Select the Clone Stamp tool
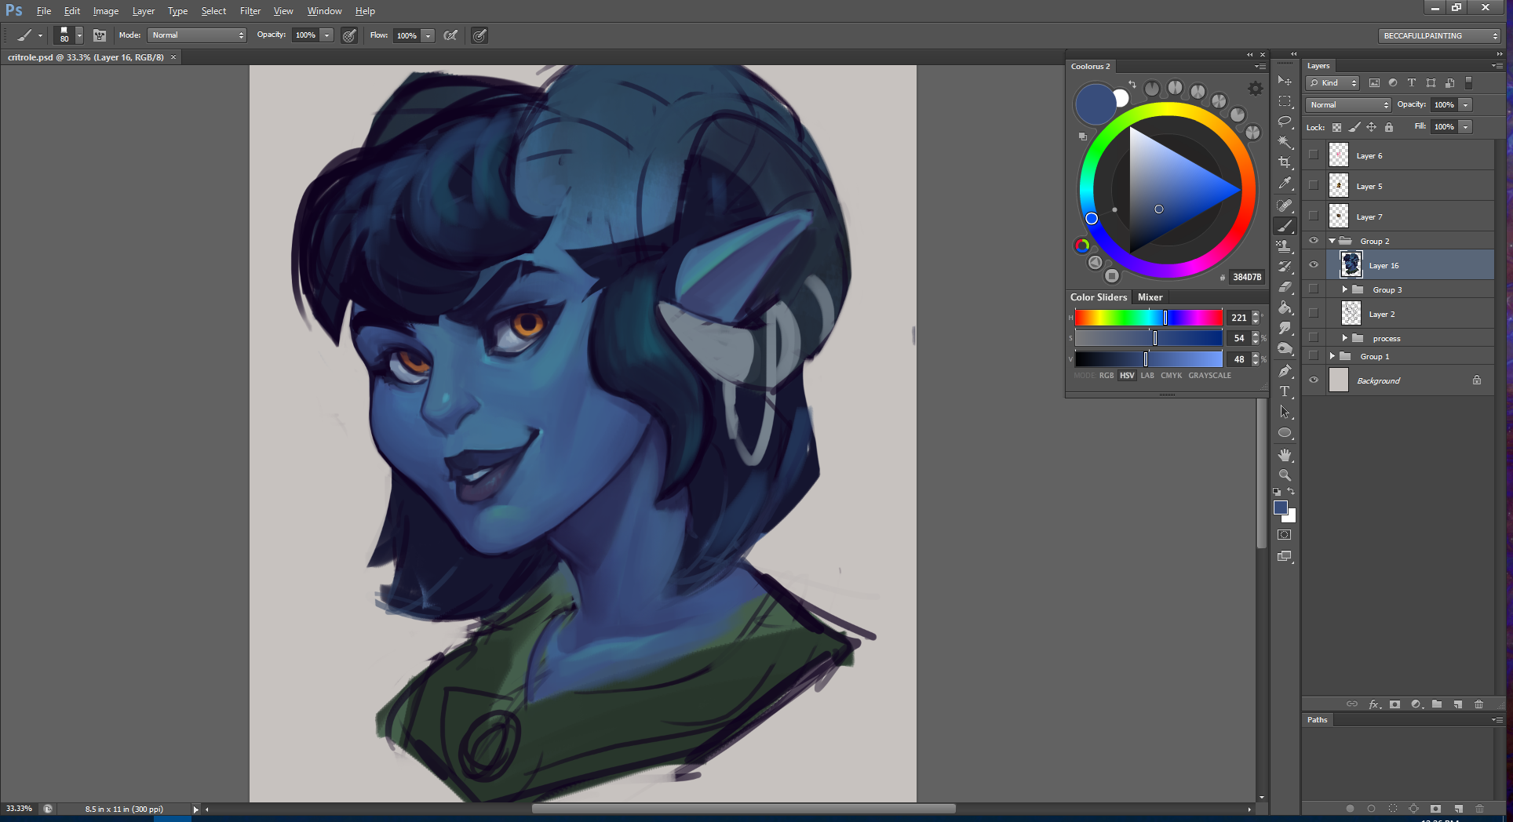1513x822 pixels. pyautogui.click(x=1285, y=246)
